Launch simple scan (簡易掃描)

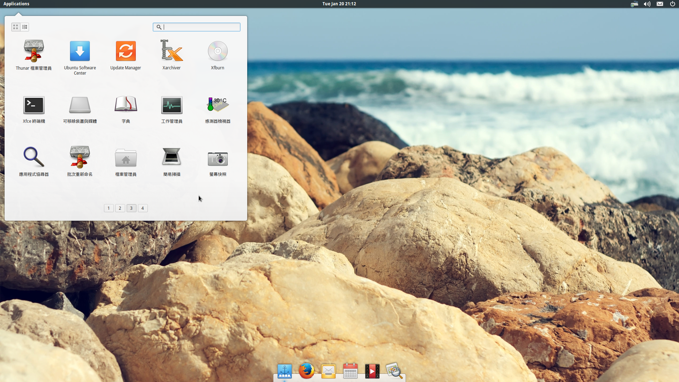[x=172, y=157]
